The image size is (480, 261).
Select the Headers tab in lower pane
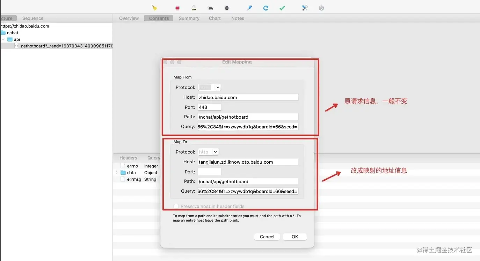[128, 158]
